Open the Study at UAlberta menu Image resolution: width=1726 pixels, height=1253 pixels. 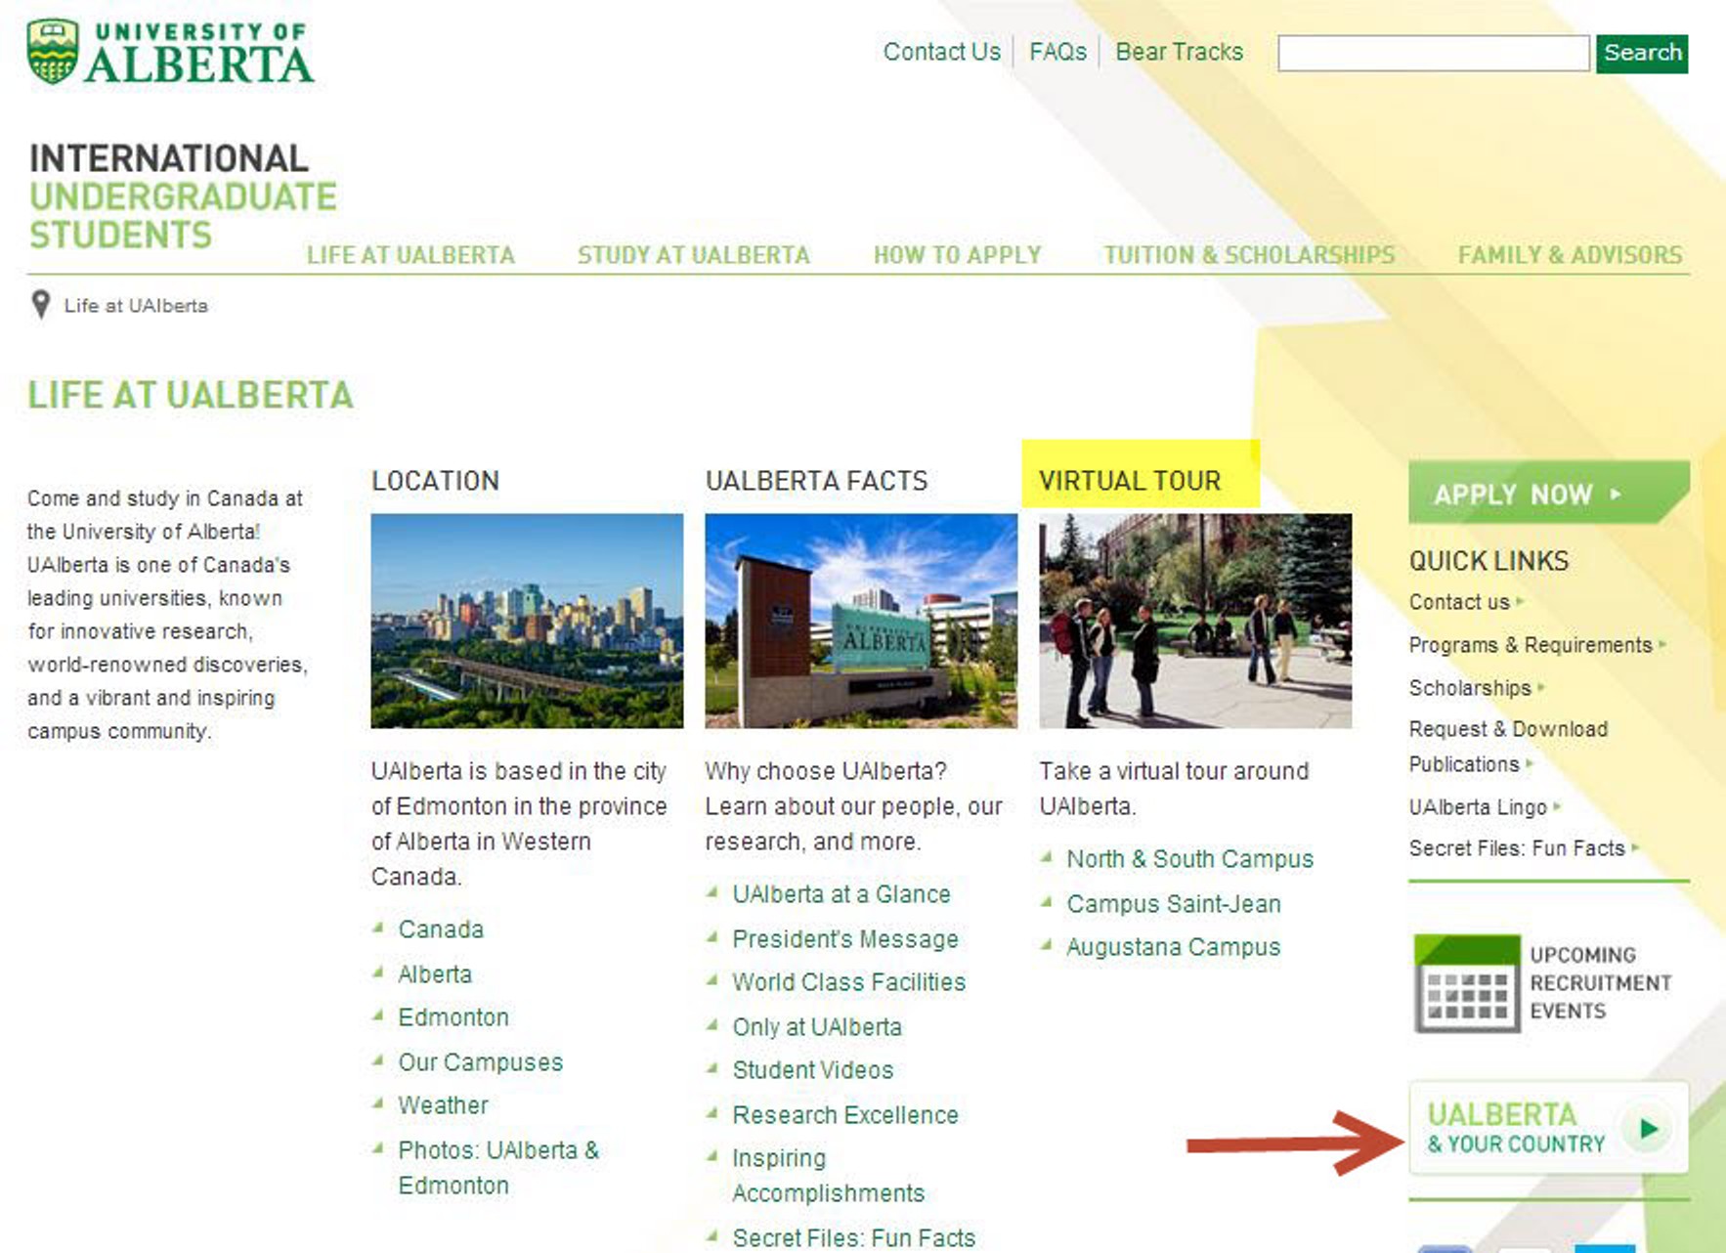(x=693, y=255)
